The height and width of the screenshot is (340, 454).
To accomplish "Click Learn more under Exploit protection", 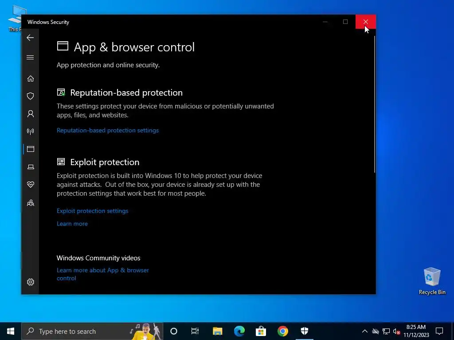I will pyautogui.click(x=72, y=224).
